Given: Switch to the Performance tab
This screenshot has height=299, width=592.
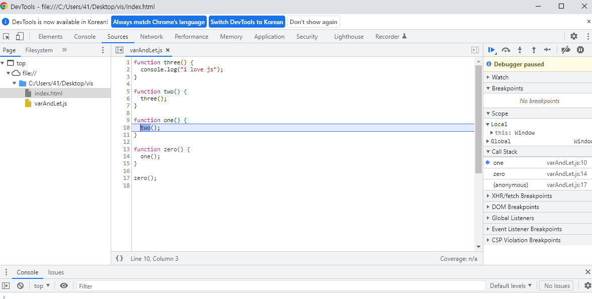Looking at the screenshot, I should click(192, 37).
